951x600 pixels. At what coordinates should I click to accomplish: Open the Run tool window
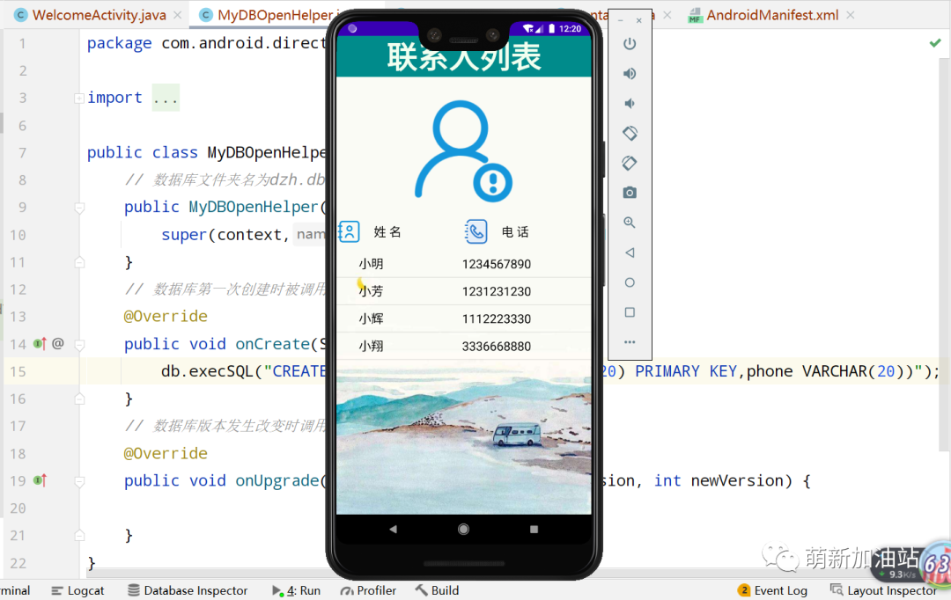pos(297,590)
